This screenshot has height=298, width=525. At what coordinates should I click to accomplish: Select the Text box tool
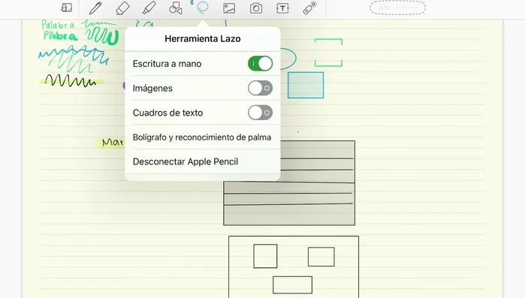click(282, 8)
